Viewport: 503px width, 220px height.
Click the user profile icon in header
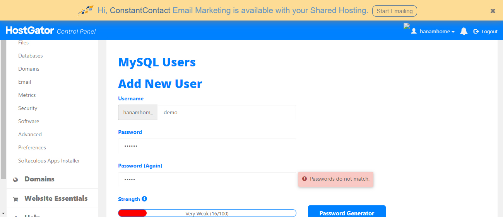[x=414, y=31]
